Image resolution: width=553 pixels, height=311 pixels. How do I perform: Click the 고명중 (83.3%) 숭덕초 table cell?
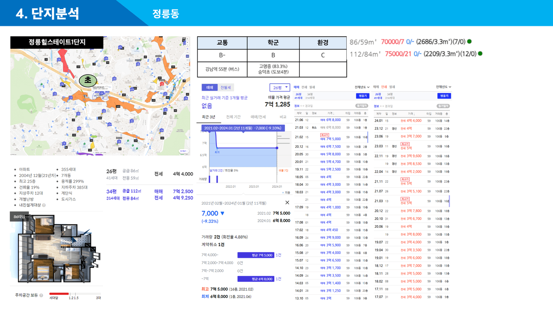click(x=273, y=69)
